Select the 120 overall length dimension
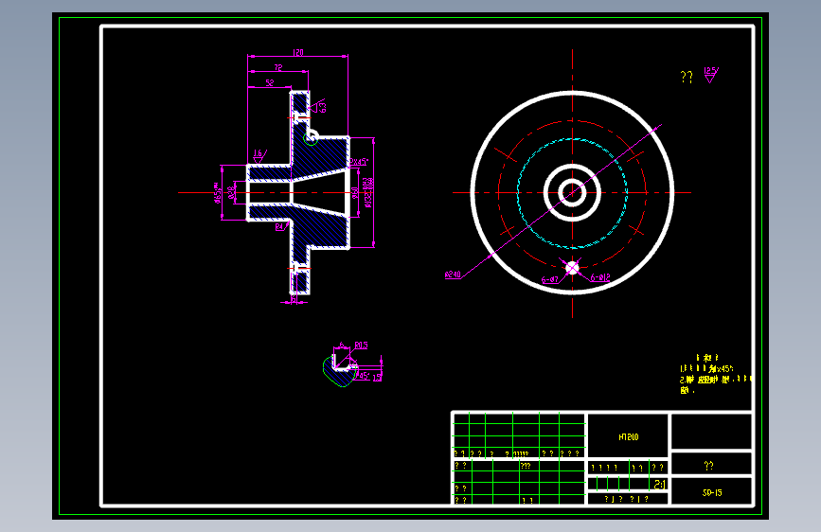Image resolution: width=821 pixels, height=532 pixels. [x=298, y=52]
